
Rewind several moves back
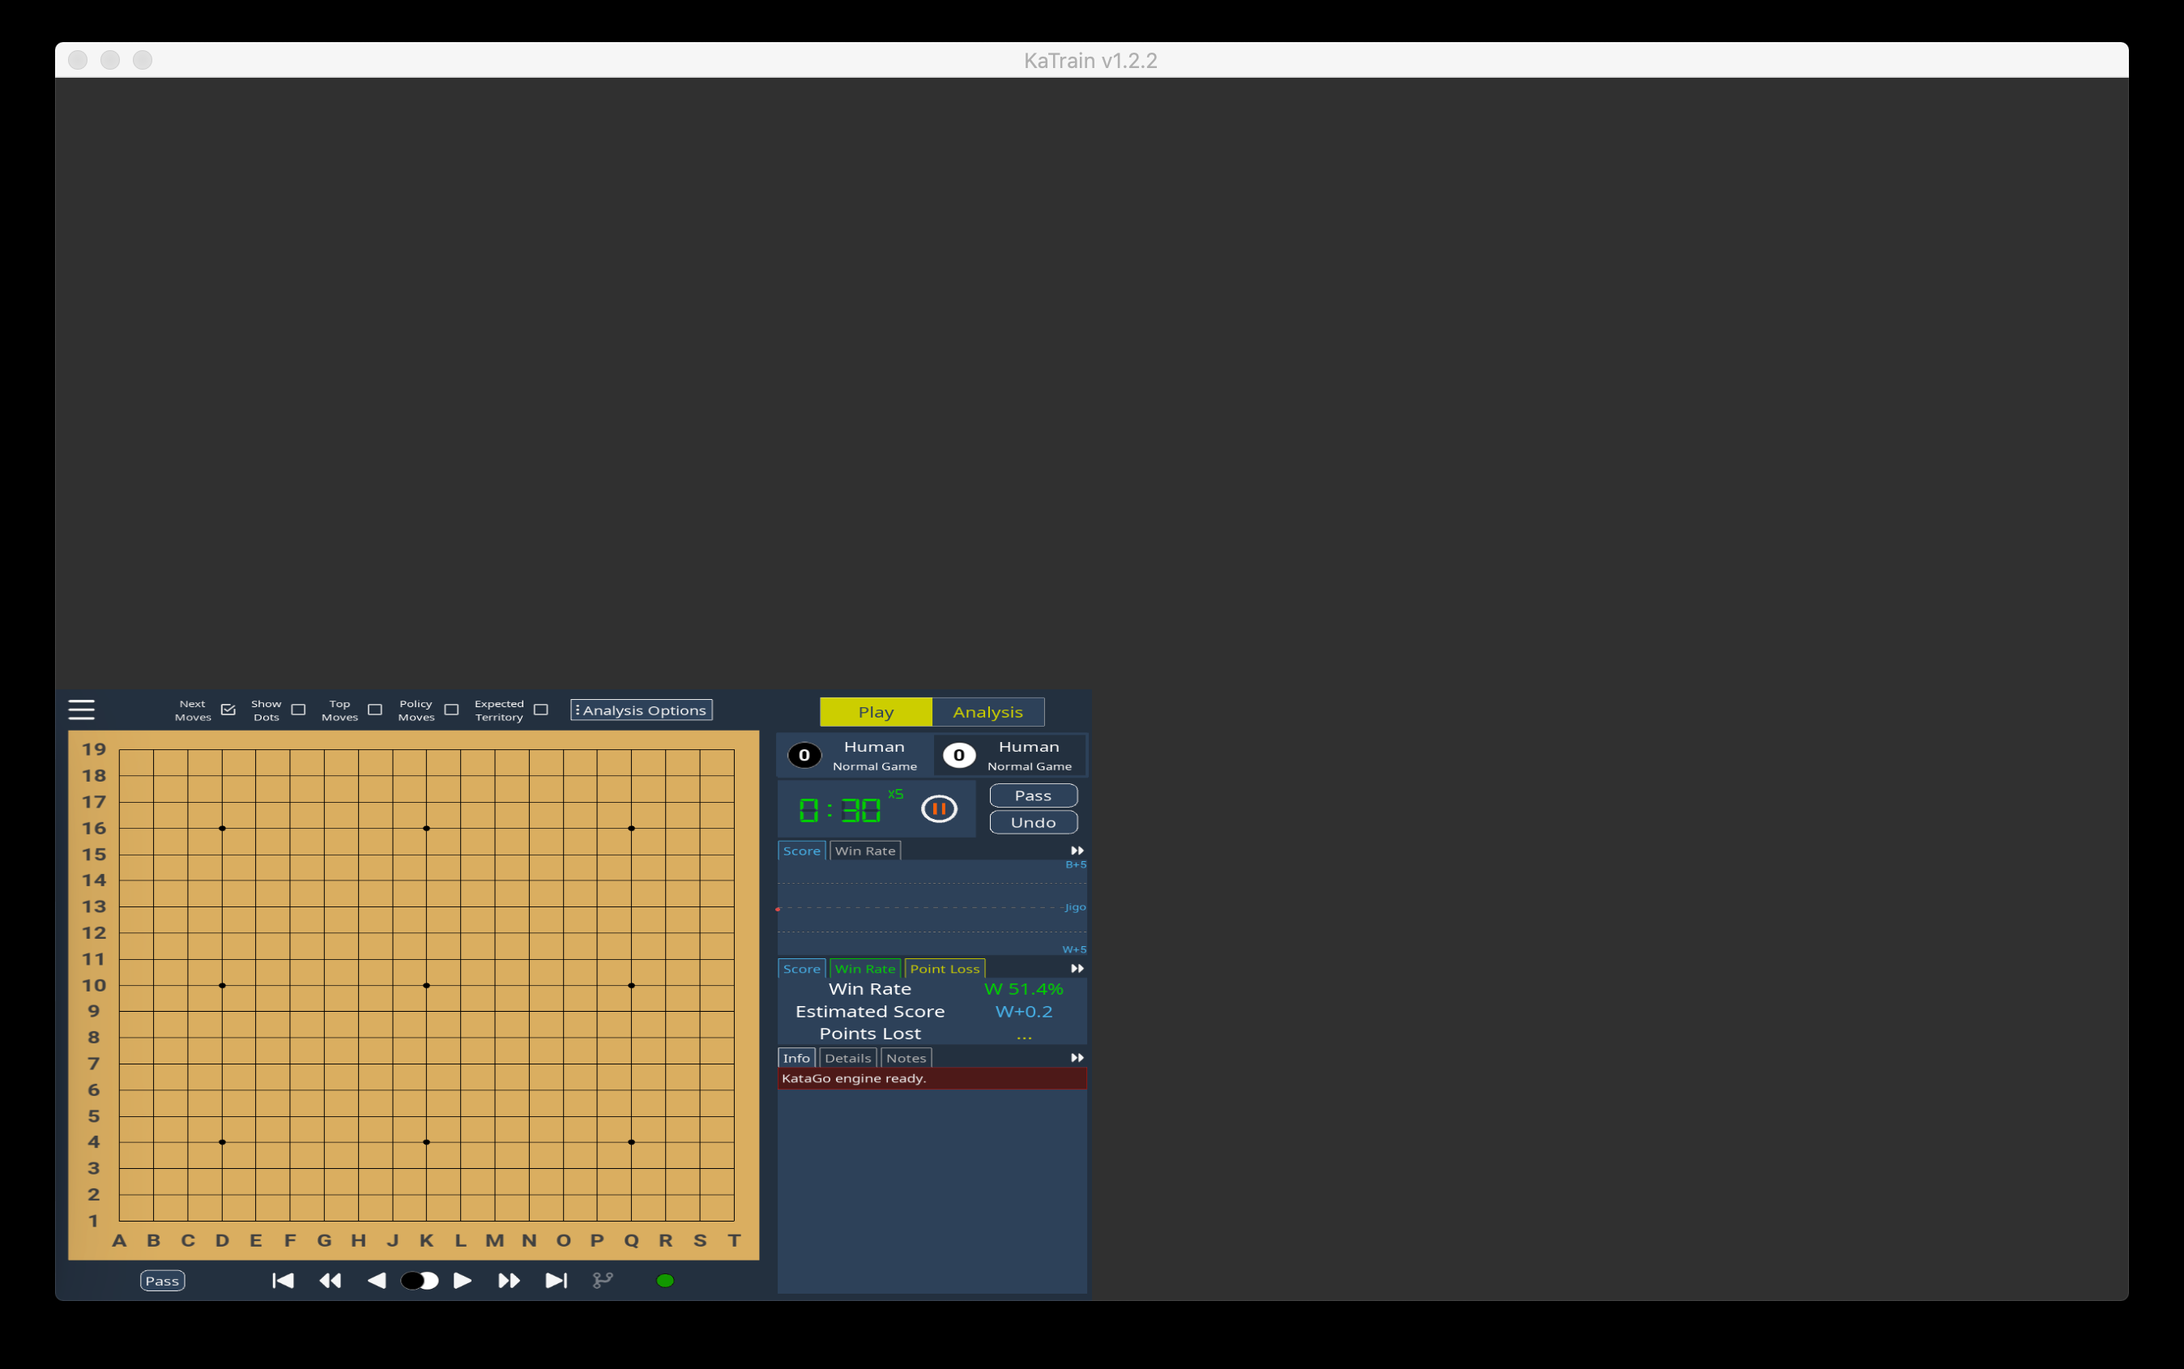pos(331,1280)
